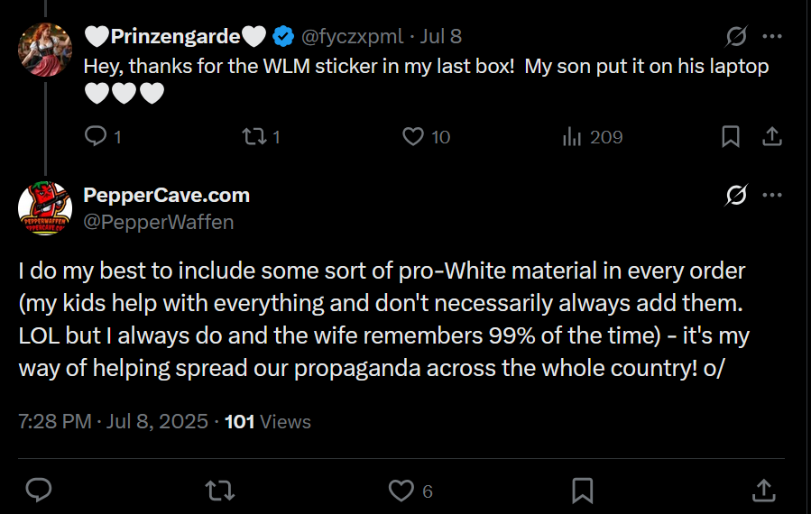811x514 pixels.
Task: Click the @fyczxpml handle
Action: (x=352, y=37)
